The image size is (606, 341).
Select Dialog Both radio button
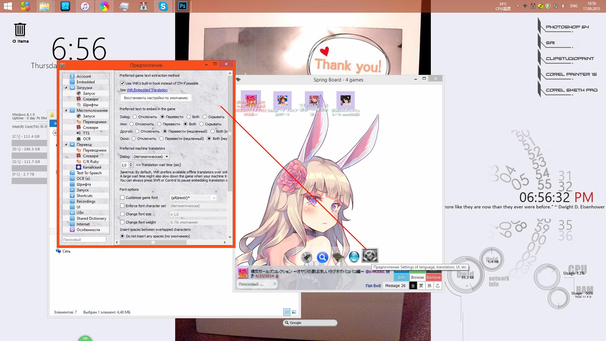pyautogui.click(x=188, y=117)
